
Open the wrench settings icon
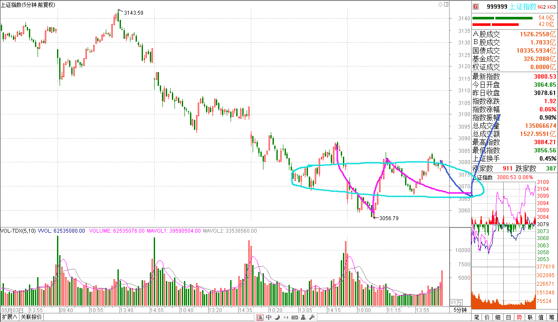(x=311, y=318)
